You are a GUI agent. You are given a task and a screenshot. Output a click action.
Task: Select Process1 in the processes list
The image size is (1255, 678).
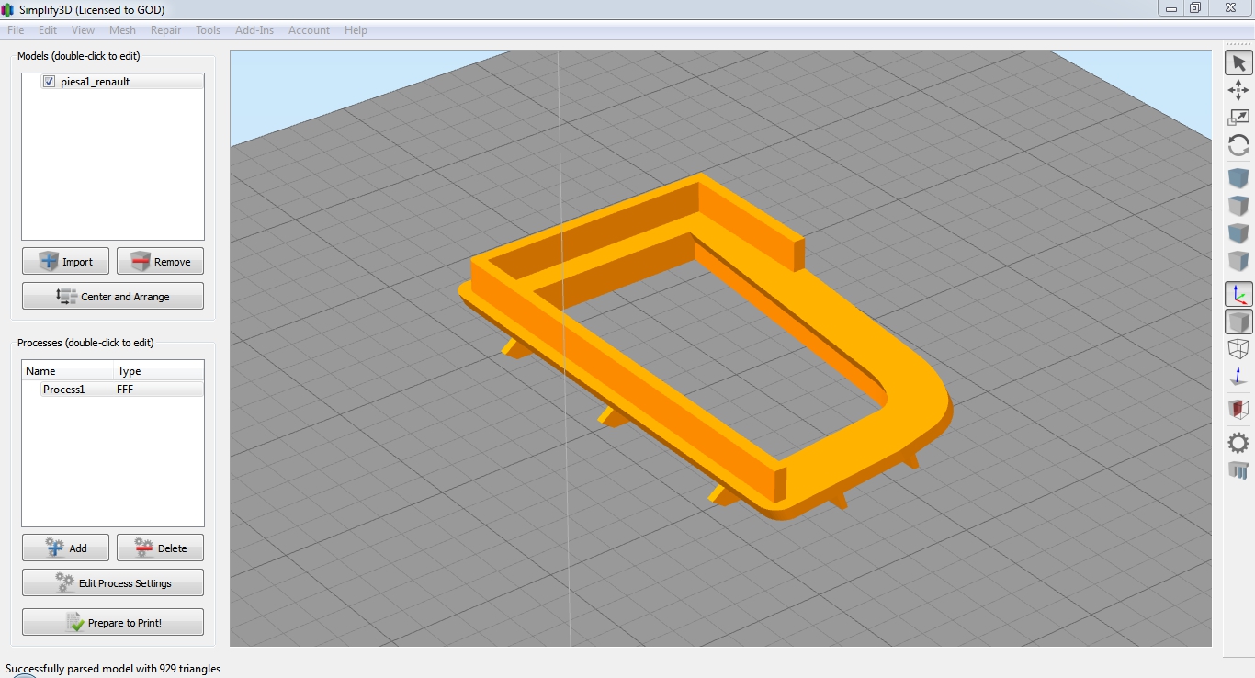pyautogui.click(x=64, y=390)
